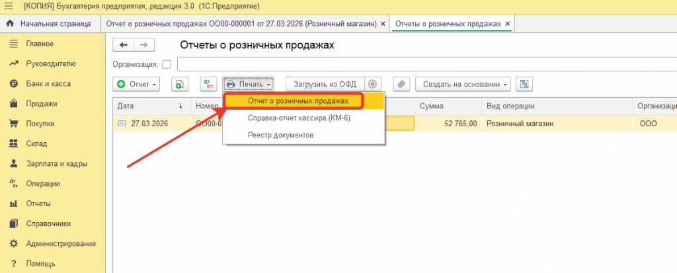Open the Склад section
Image resolution: width=677 pixels, height=273 pixels.
(x=37, y=143)
